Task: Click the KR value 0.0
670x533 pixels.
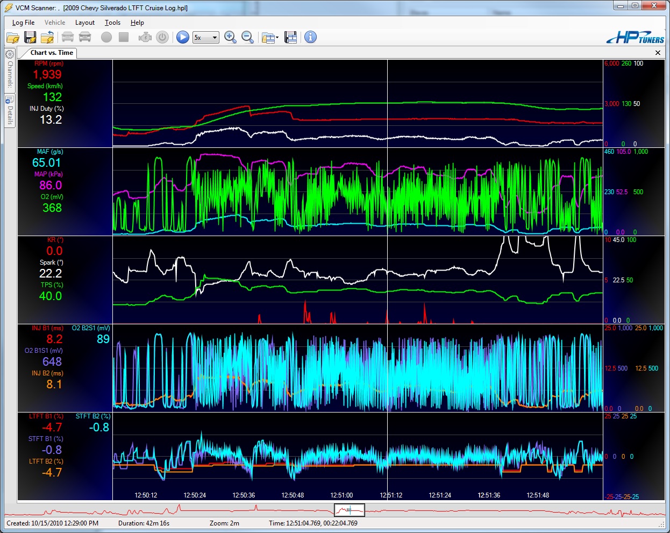Action: pyautogui.click(x=54, y=251)
